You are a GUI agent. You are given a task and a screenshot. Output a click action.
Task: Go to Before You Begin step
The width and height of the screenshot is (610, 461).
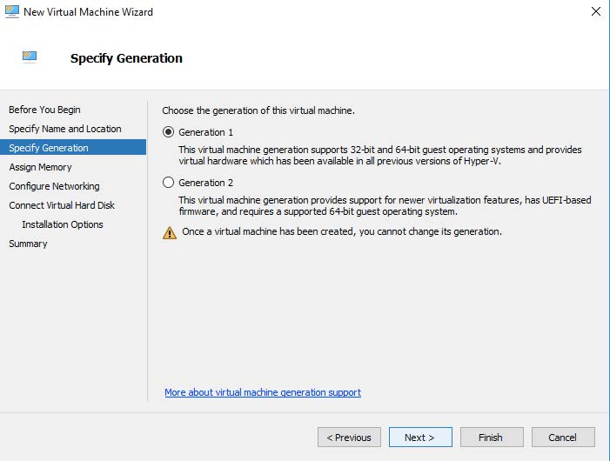[x=44, y=110]
